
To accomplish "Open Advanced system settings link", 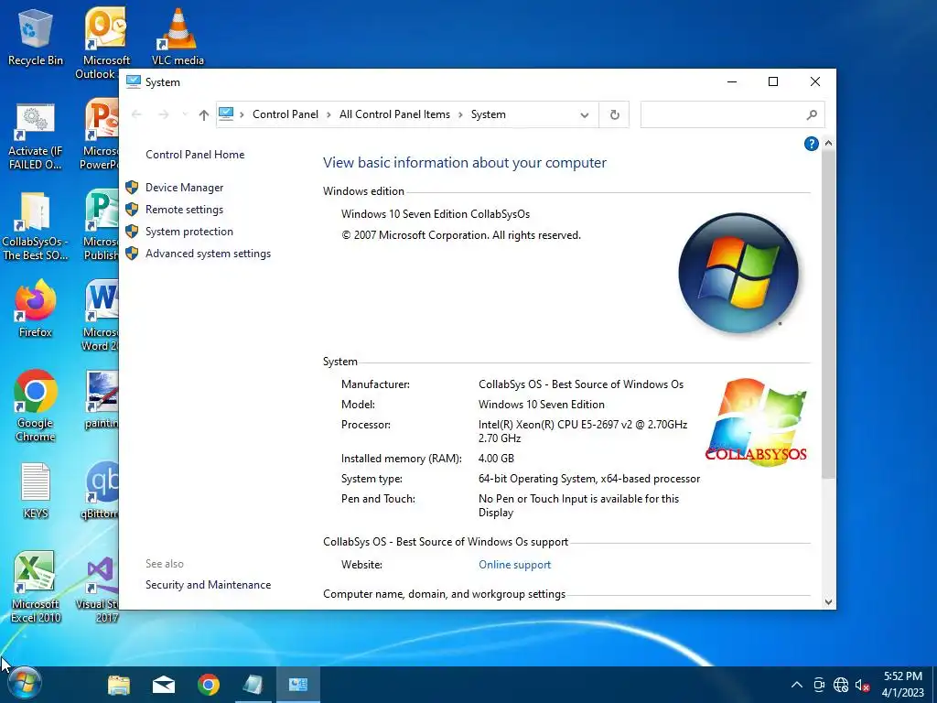I will click(x=208, y=254).
